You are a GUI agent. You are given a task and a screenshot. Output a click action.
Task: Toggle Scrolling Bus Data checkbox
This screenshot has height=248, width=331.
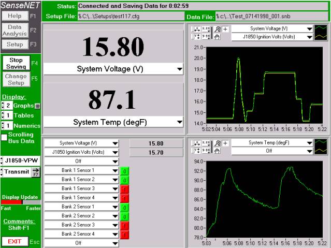tap(5, 138)
